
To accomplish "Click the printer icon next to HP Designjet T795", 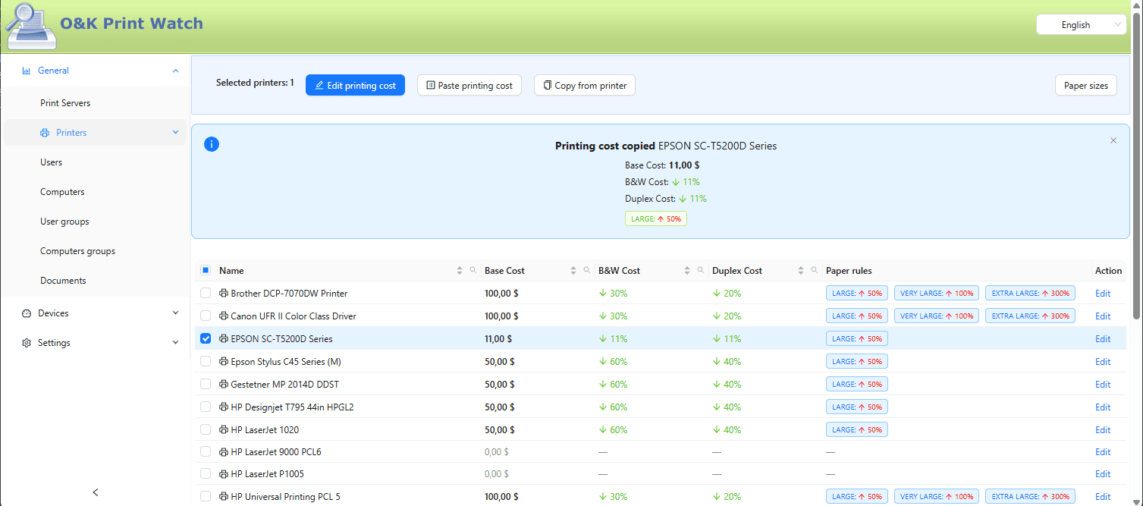I will [224, 407].
